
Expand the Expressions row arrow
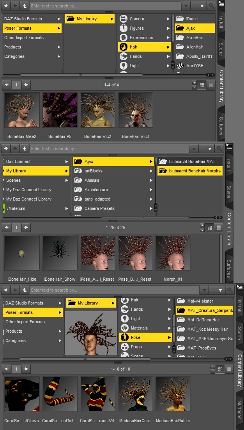click(168, 38)
